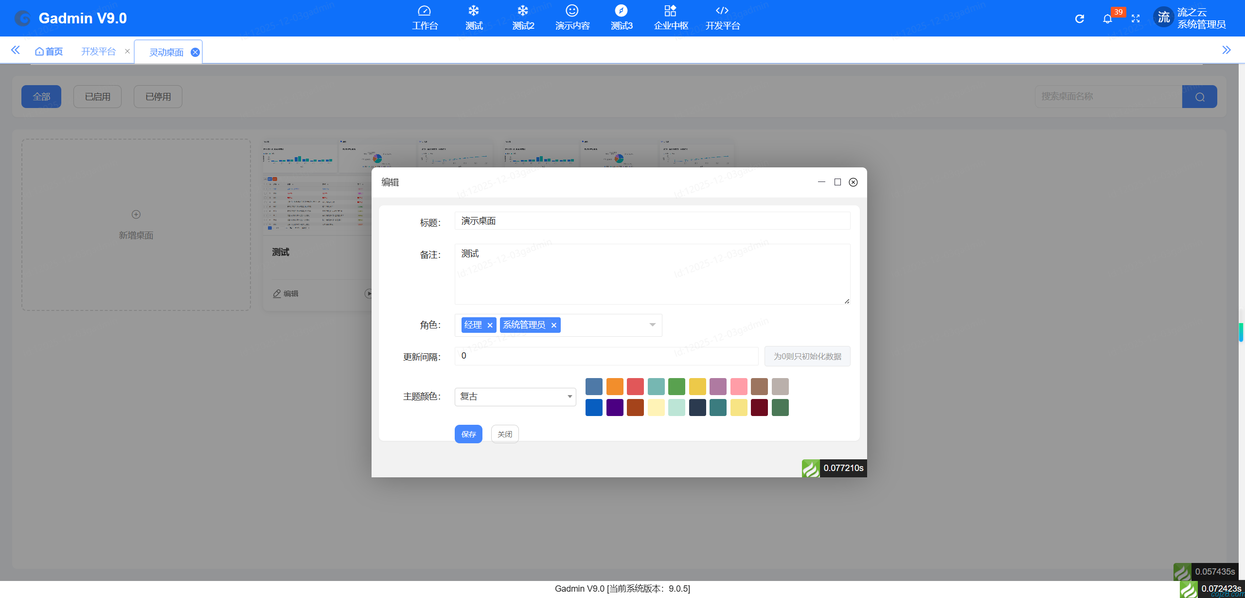Switch to the 首页 tab
The height and width of the screenshot is (598, 1245).
[x=48, y=51]
